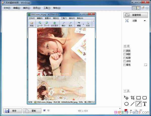Enable the 轮廓 effect checkbox
This screenshot has height=116, width=151.
(x=125, y=58)
